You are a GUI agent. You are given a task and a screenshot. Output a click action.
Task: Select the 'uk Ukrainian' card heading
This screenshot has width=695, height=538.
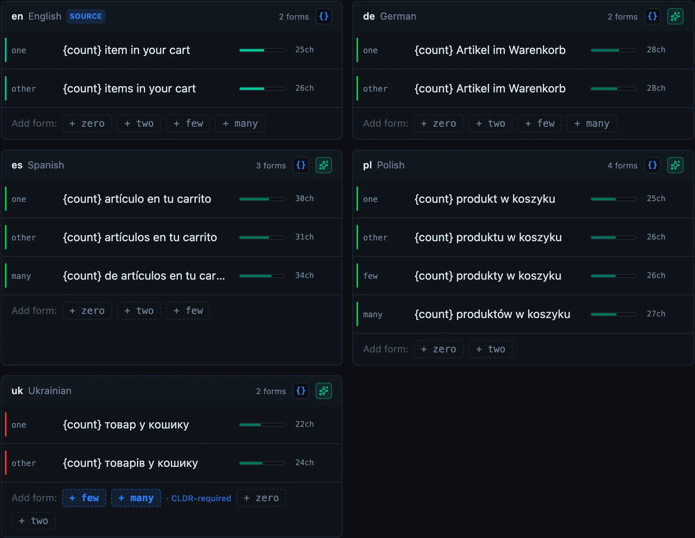(41, 391)
